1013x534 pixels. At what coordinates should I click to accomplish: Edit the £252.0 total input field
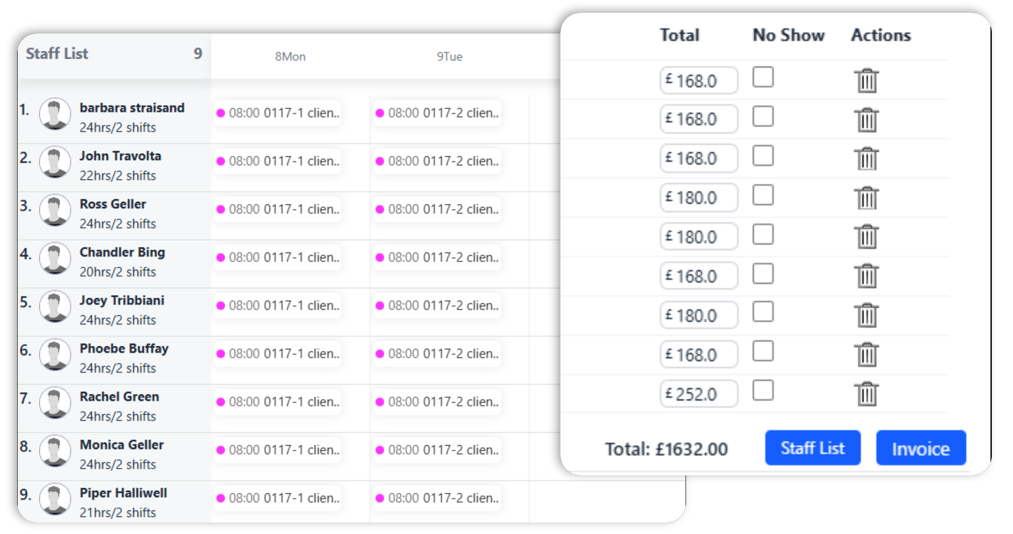click(x=699, y=394)
